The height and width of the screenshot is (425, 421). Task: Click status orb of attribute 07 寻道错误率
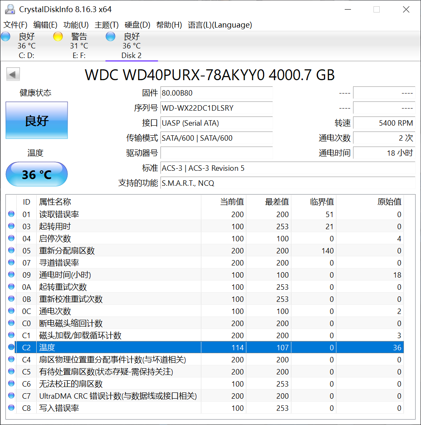pyautogui.click(x=11, y=262)
